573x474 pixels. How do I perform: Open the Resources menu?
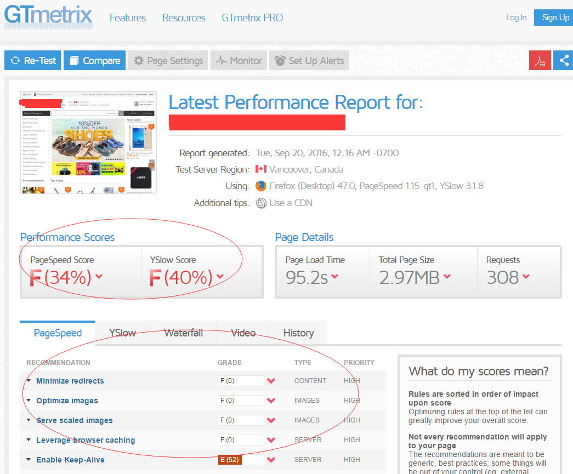click(184, 18)
